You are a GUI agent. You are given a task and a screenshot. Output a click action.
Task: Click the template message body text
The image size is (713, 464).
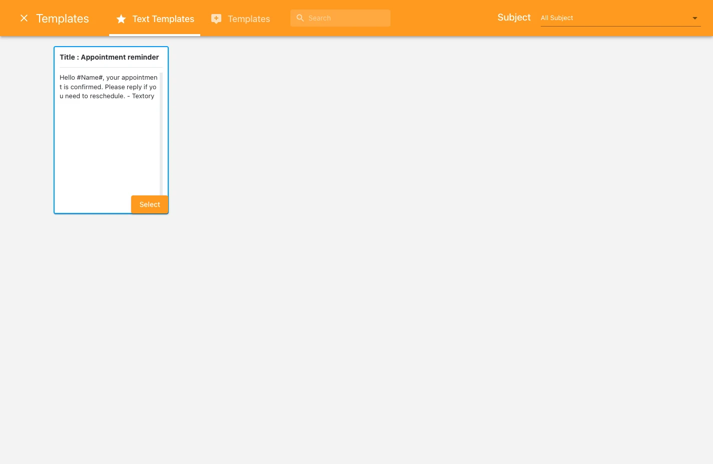point(109,87)
